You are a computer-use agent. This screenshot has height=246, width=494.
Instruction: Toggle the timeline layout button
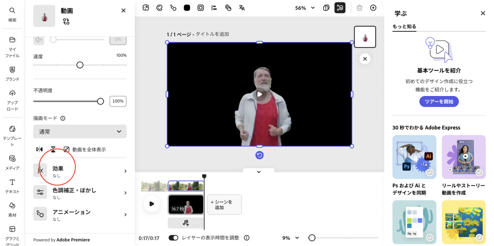click(340, 8)
